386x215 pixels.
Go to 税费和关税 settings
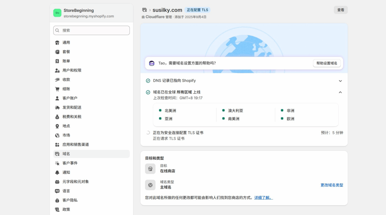(72, 117)
